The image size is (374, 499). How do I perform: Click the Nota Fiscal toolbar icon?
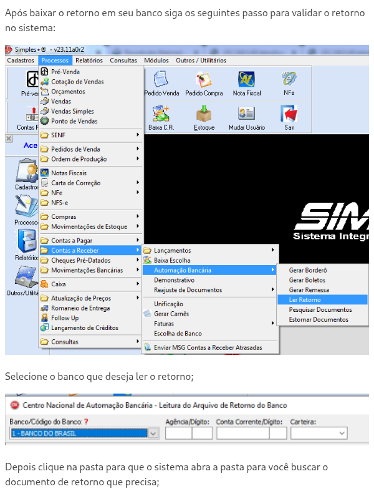[247, 80]
